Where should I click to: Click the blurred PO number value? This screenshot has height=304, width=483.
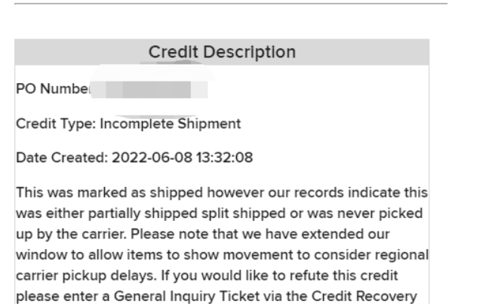tap(149, 90)
